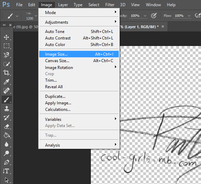Open the Help menu
201x184 pixels.
coord(171,5)
